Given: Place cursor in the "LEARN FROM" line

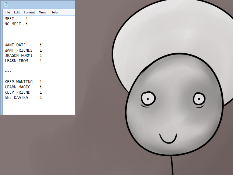Looking at the screenshot, I should pyautogui.click(x=16, y=61).
